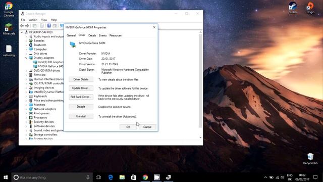Image resolution: width=323 pixels, height=182 pixels.
Task: Select the Batteries category icon
Action: tap(31, 40)
